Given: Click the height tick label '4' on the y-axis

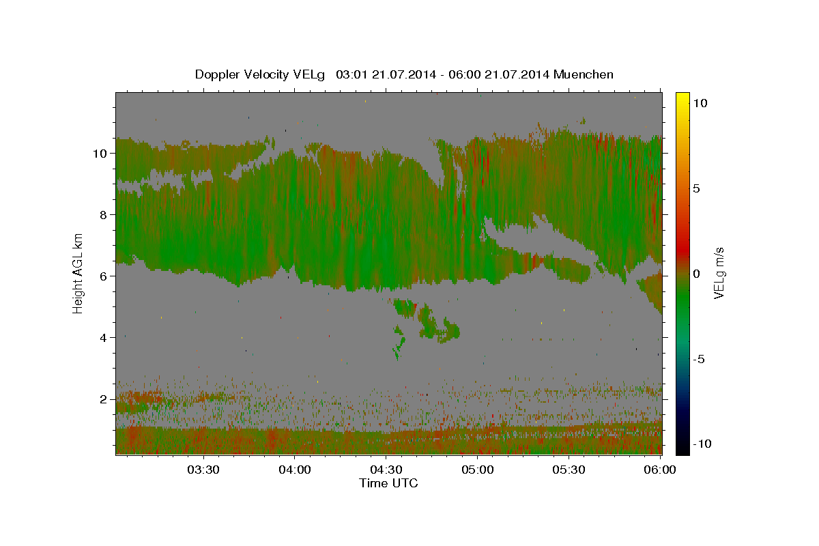Looking at the screenshot, I should tap(104, 337).
